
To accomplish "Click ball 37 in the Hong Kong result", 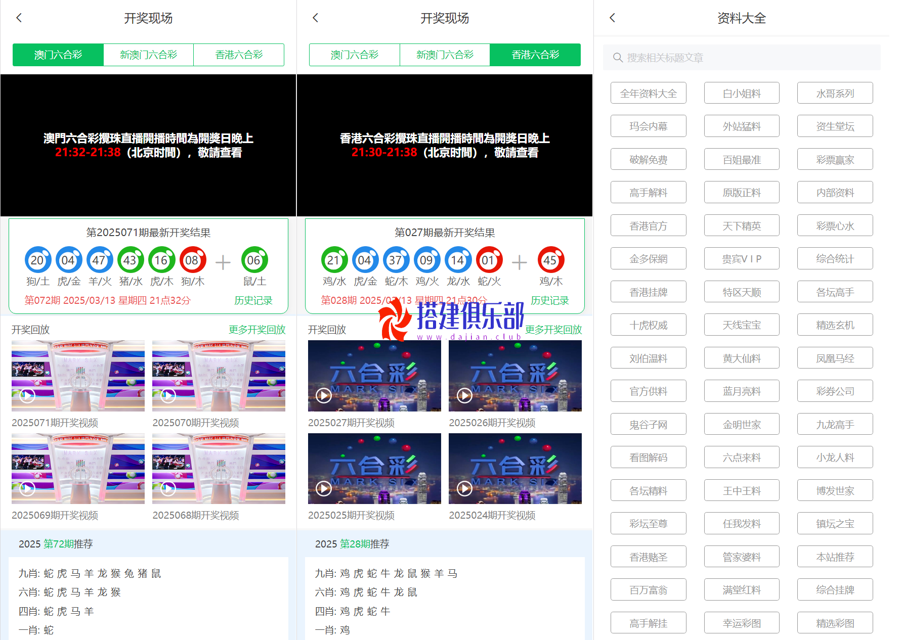I will (x=396, y=260).
